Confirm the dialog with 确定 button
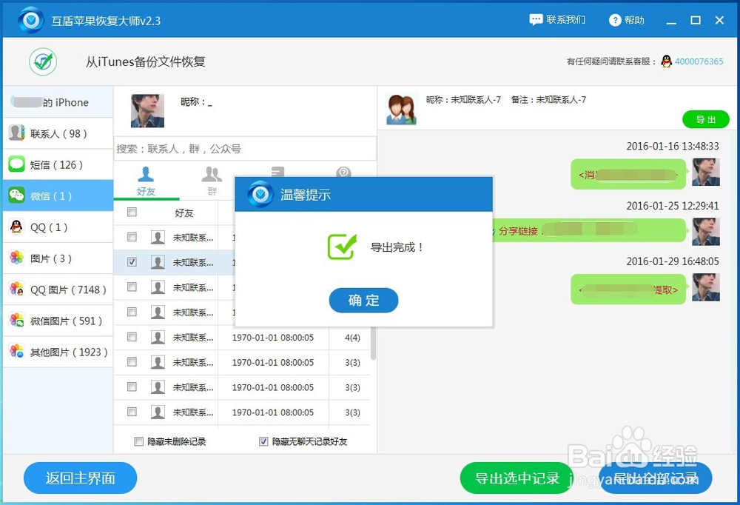 tap(363, 300)
